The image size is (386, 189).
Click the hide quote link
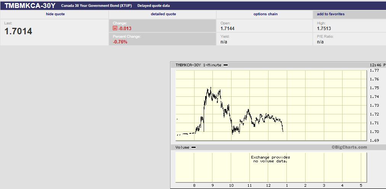[x=55, y=14]
